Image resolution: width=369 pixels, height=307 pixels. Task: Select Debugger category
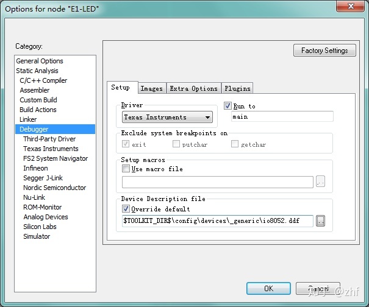55,129
